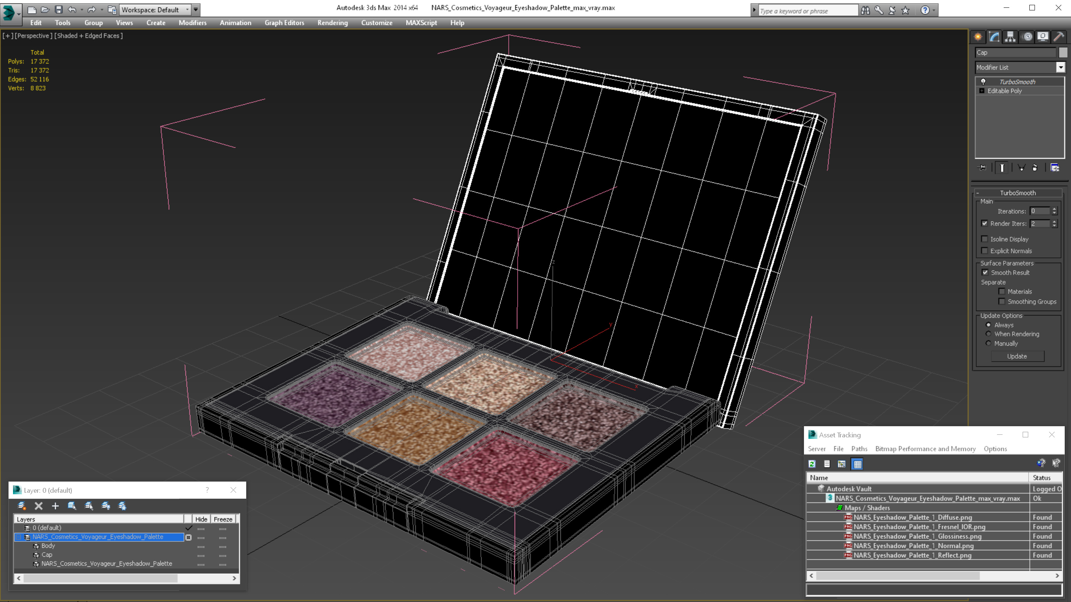
Task: Remove modifier from the stack
Action: pyautogui.click(x=1035, y=168)
